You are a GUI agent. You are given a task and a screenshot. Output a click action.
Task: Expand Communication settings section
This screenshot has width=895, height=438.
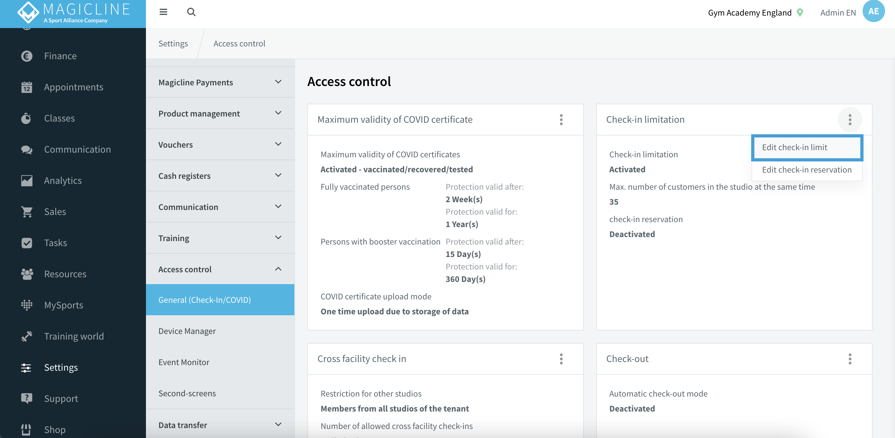[x=220, y=207]
